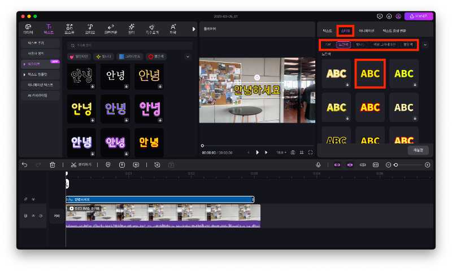Take a snapshot with the camera icon

293,152
